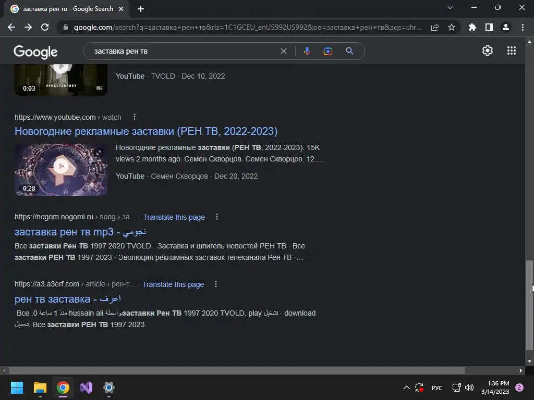
Task: Switch the РУС keyboard language
Action: 437,387
